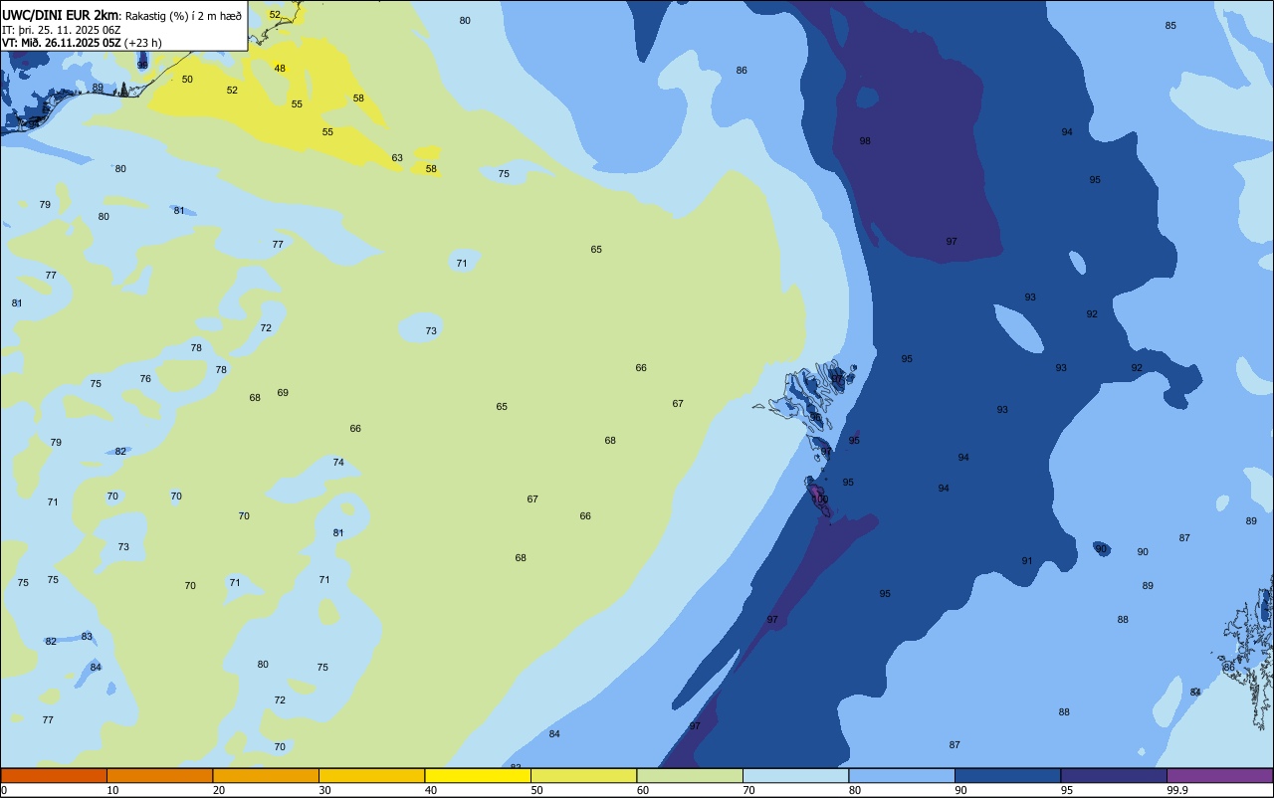Screen dimensions: 1274x798
Task: Click the legend tick label 10
Action: tap(112, 790)
